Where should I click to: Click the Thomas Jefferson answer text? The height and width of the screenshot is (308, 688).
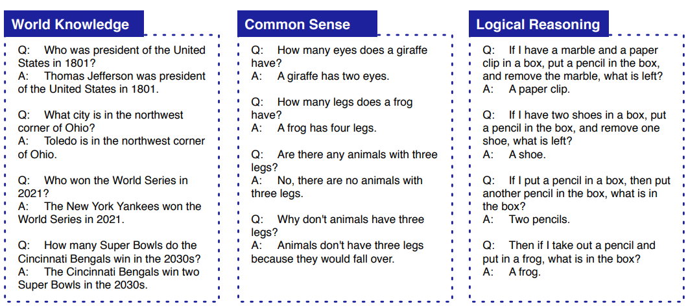[x=112, y=82]
